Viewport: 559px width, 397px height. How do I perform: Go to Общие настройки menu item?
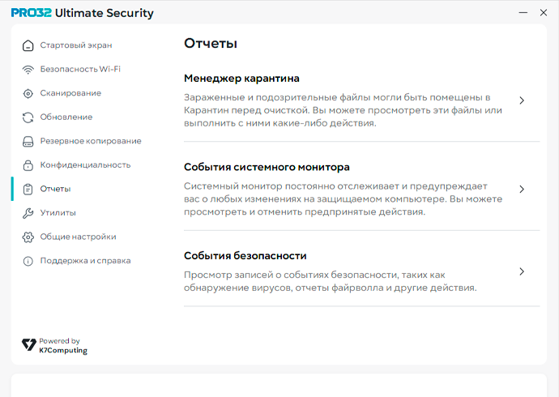78,237
